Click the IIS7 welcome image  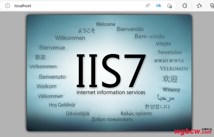coord(109,73)
